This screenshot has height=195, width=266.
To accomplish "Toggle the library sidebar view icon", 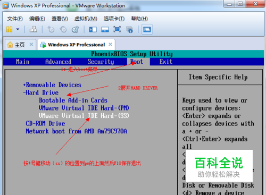I will (x=93, y=29).
